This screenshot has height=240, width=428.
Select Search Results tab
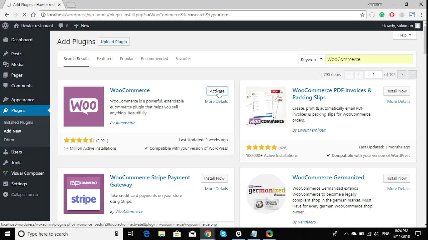coord(77,59)
